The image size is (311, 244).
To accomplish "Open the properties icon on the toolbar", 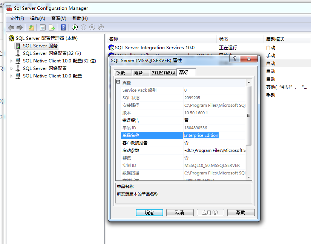I will (43, 27).
